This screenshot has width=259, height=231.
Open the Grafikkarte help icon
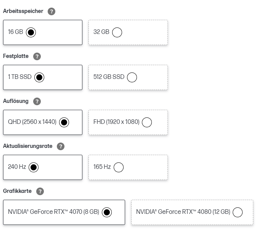(40, 191)
